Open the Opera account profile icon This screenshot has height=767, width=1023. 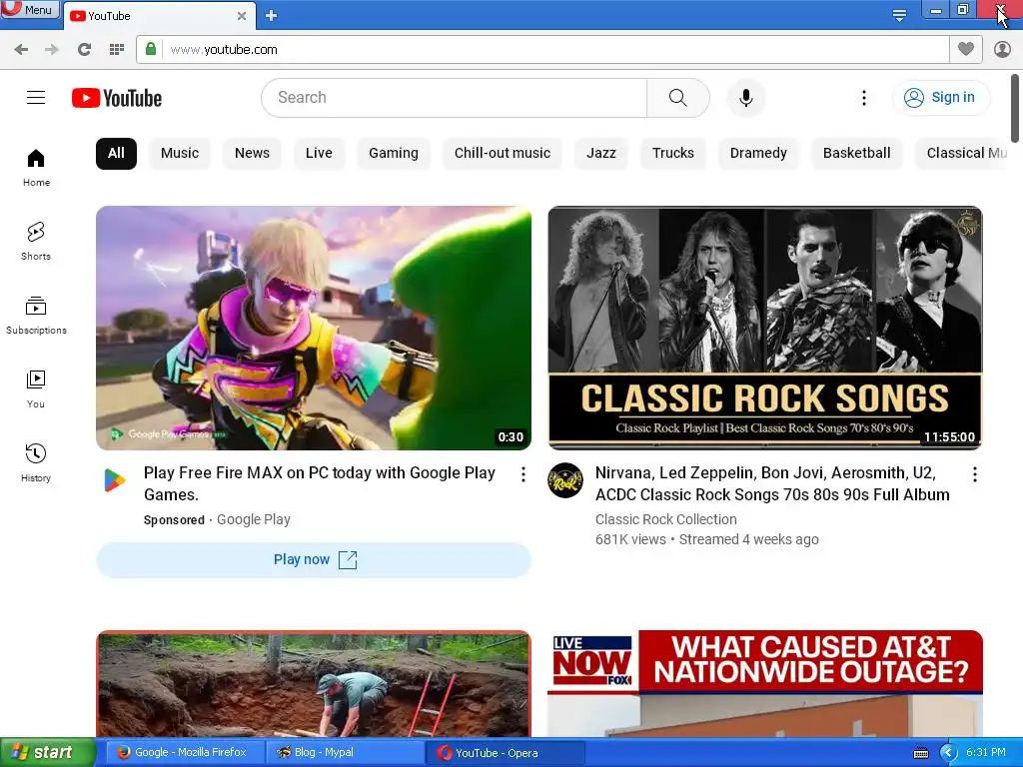coord(1002,50)
